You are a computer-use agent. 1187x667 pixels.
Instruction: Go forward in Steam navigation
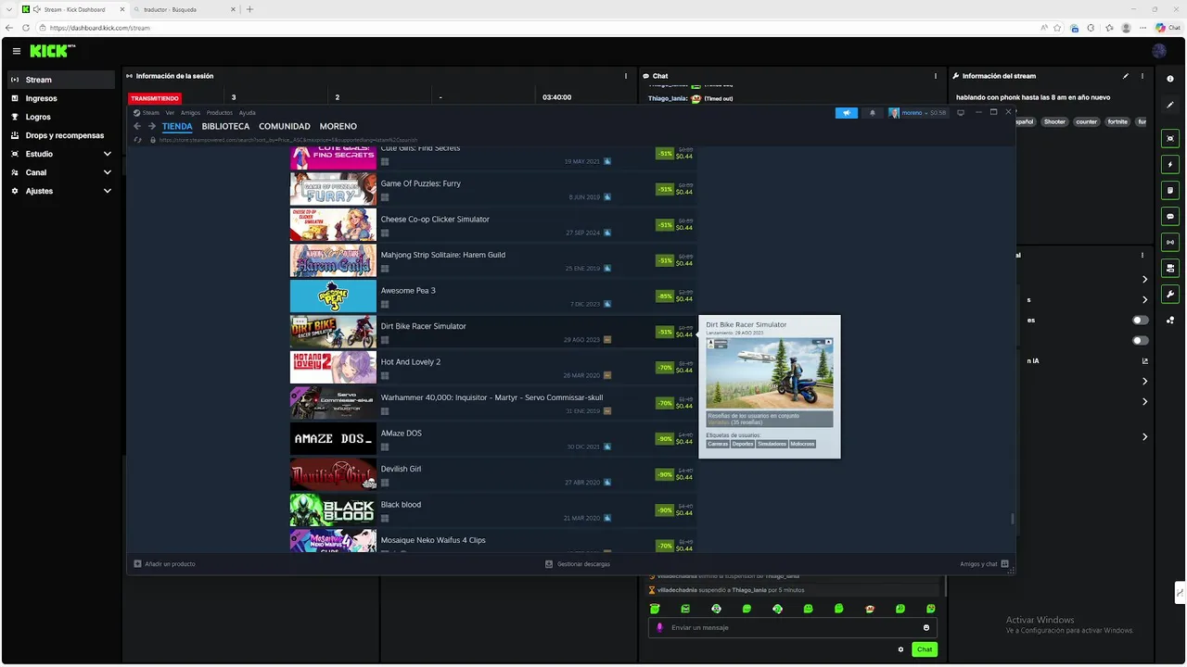[152, 126]
